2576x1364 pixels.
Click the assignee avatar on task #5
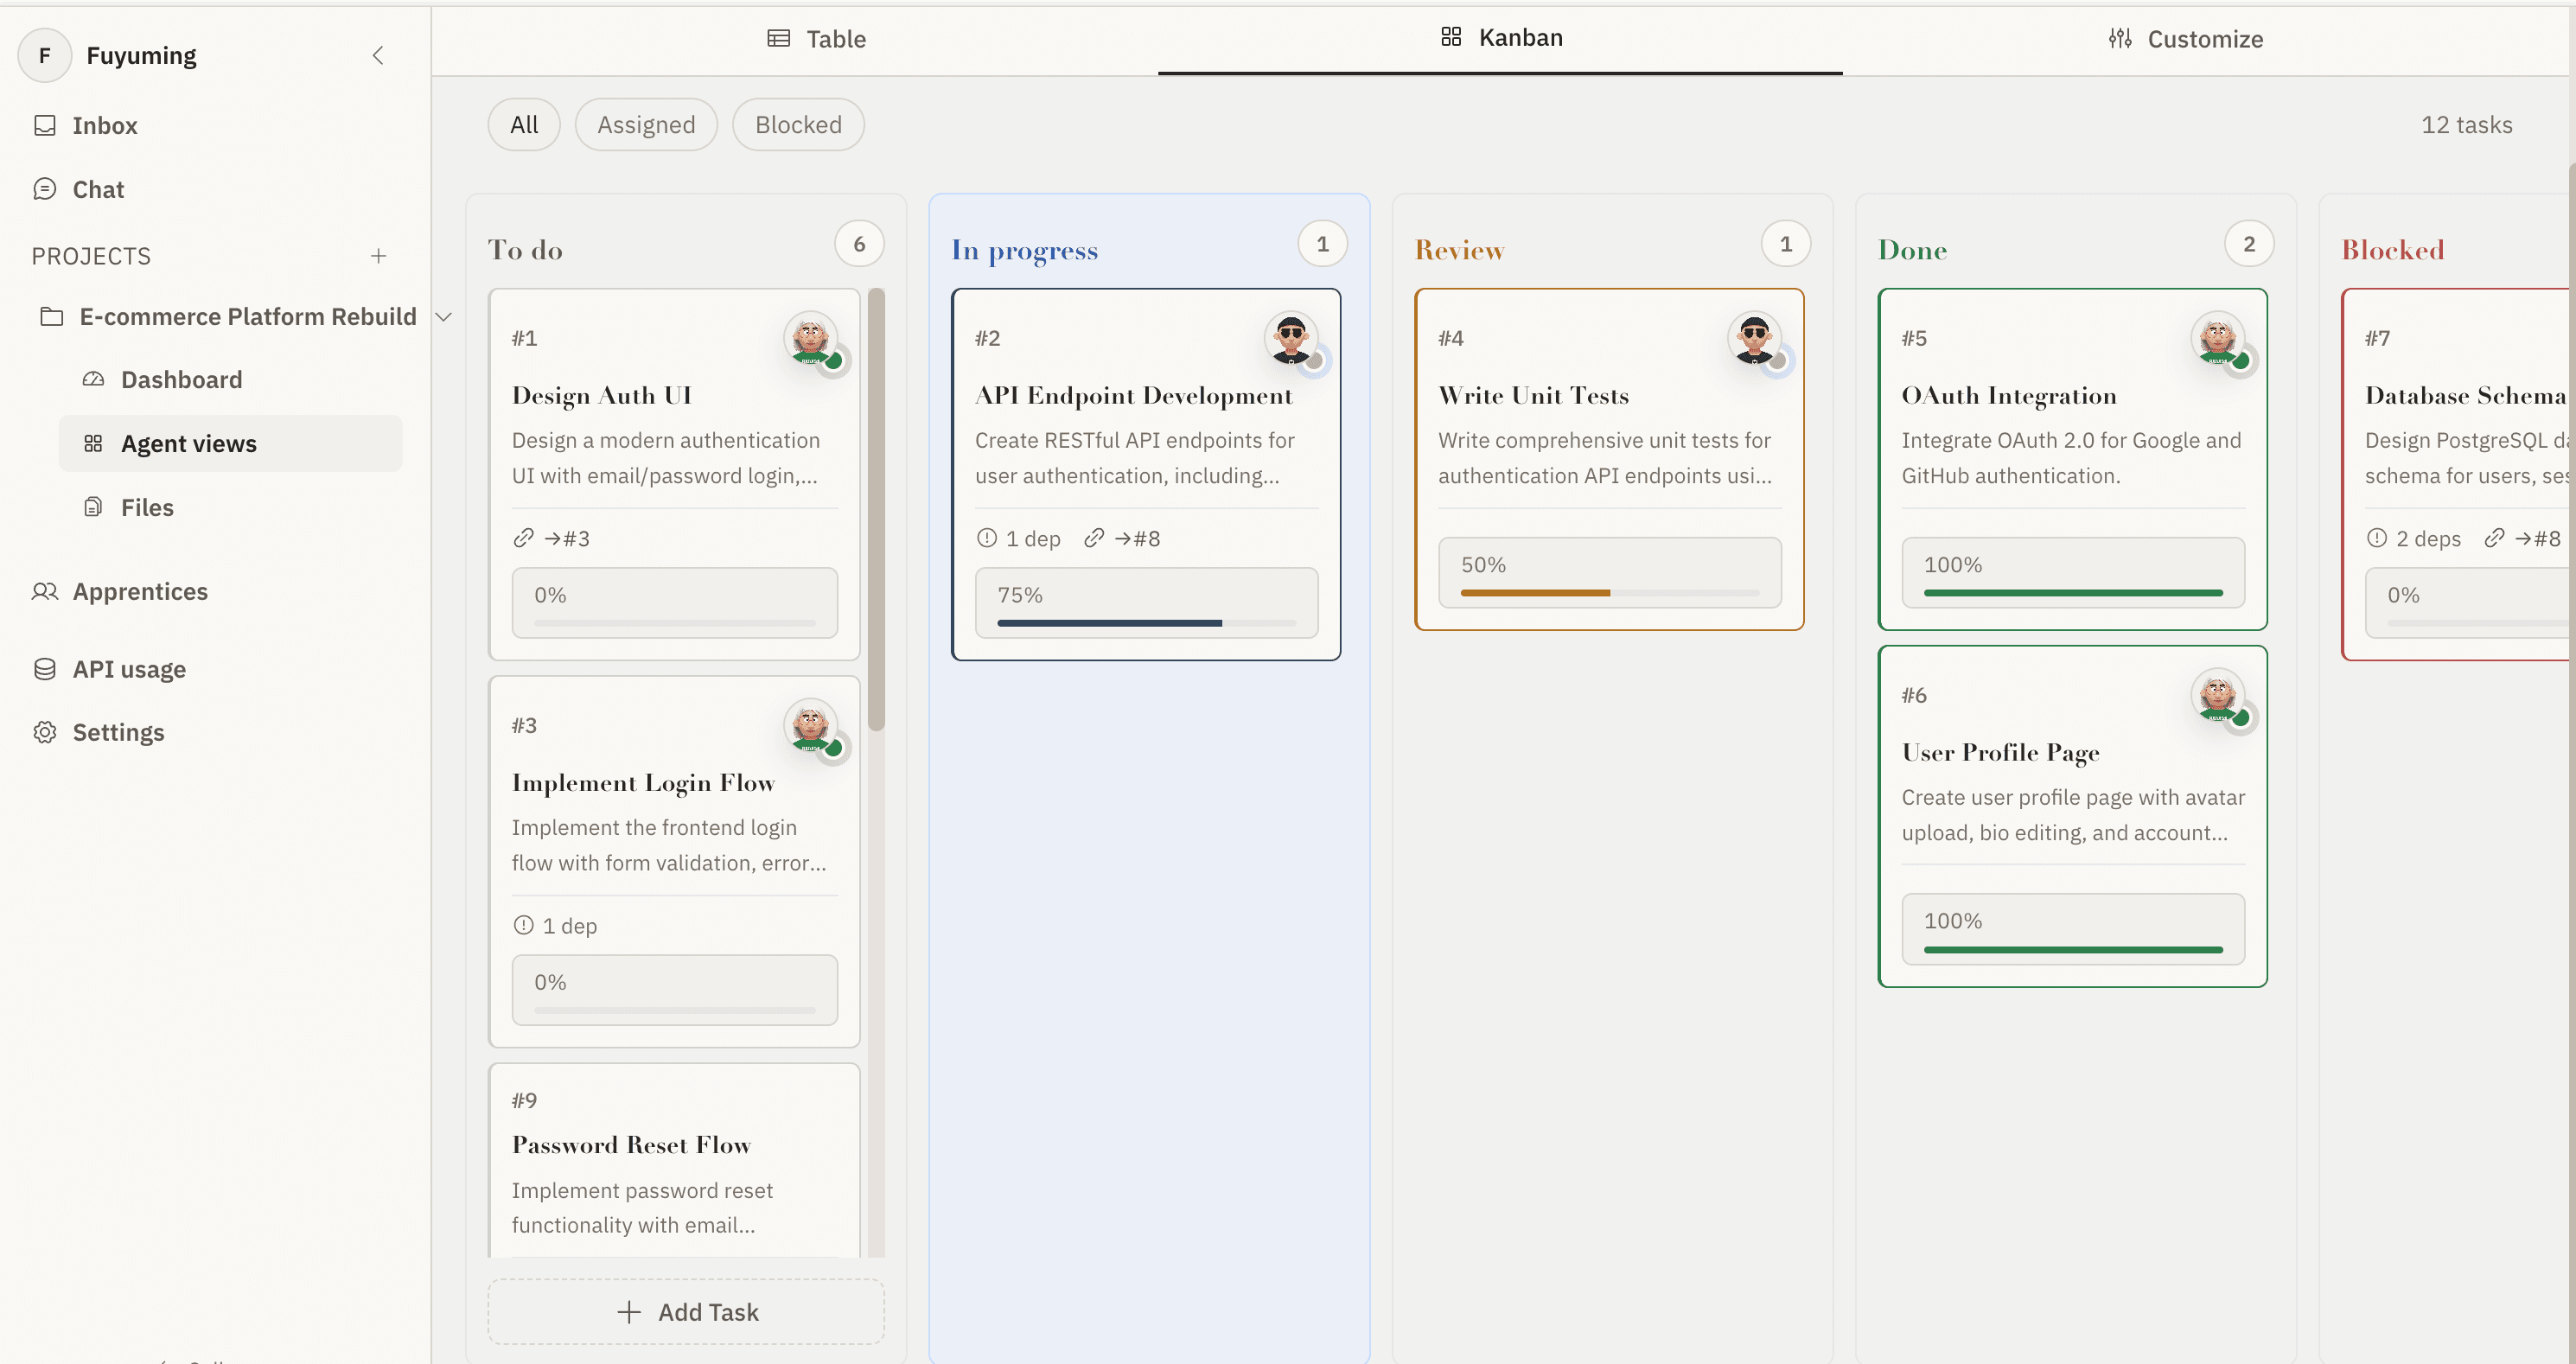[2217, 338]
